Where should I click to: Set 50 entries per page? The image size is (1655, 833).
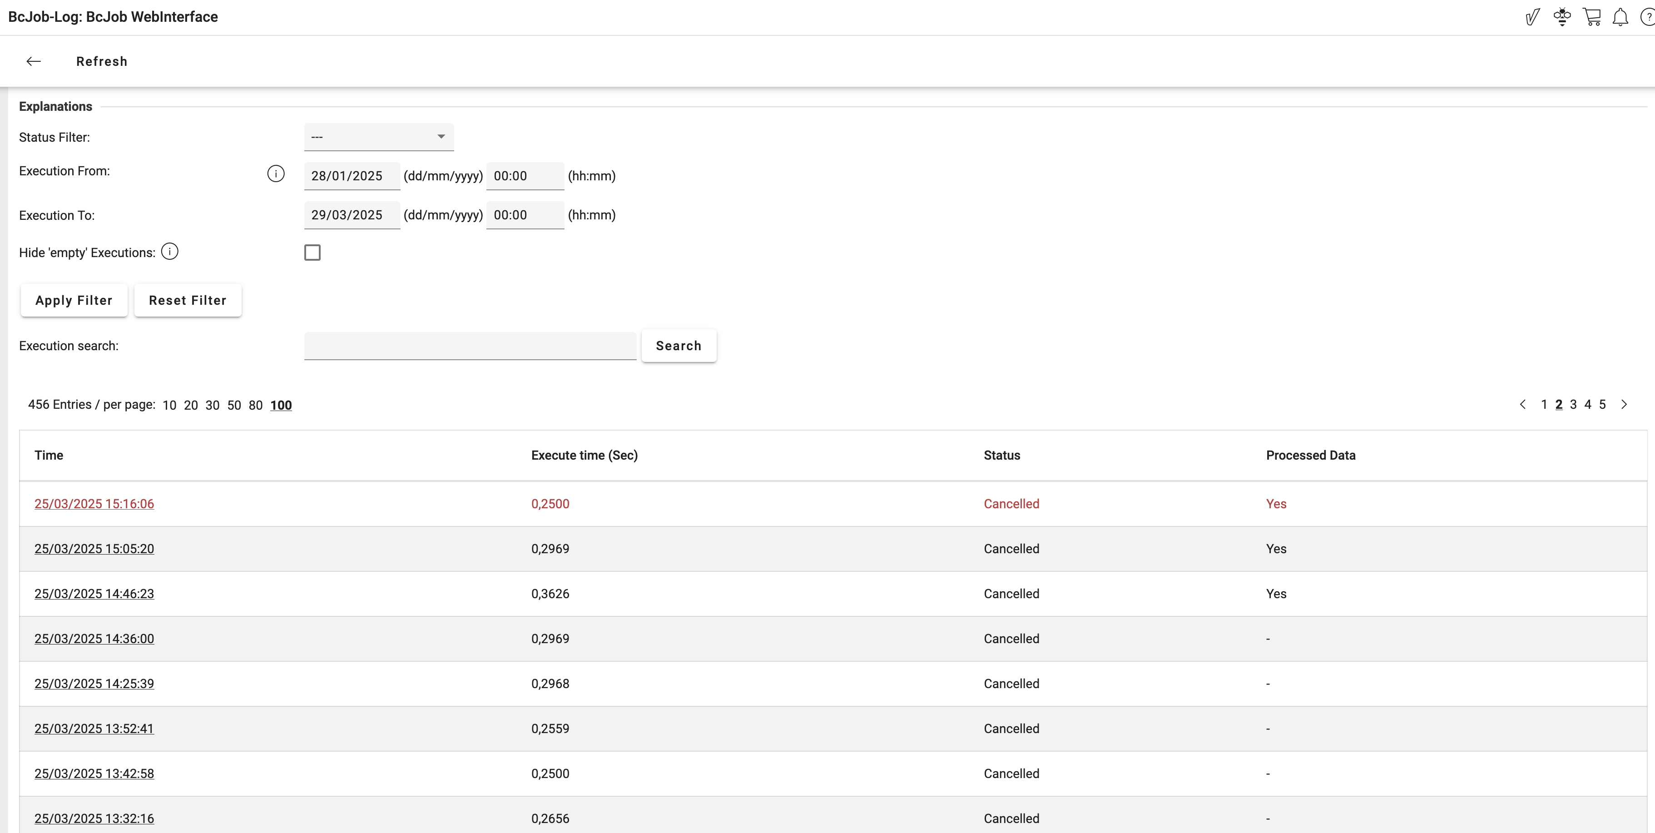234,405
